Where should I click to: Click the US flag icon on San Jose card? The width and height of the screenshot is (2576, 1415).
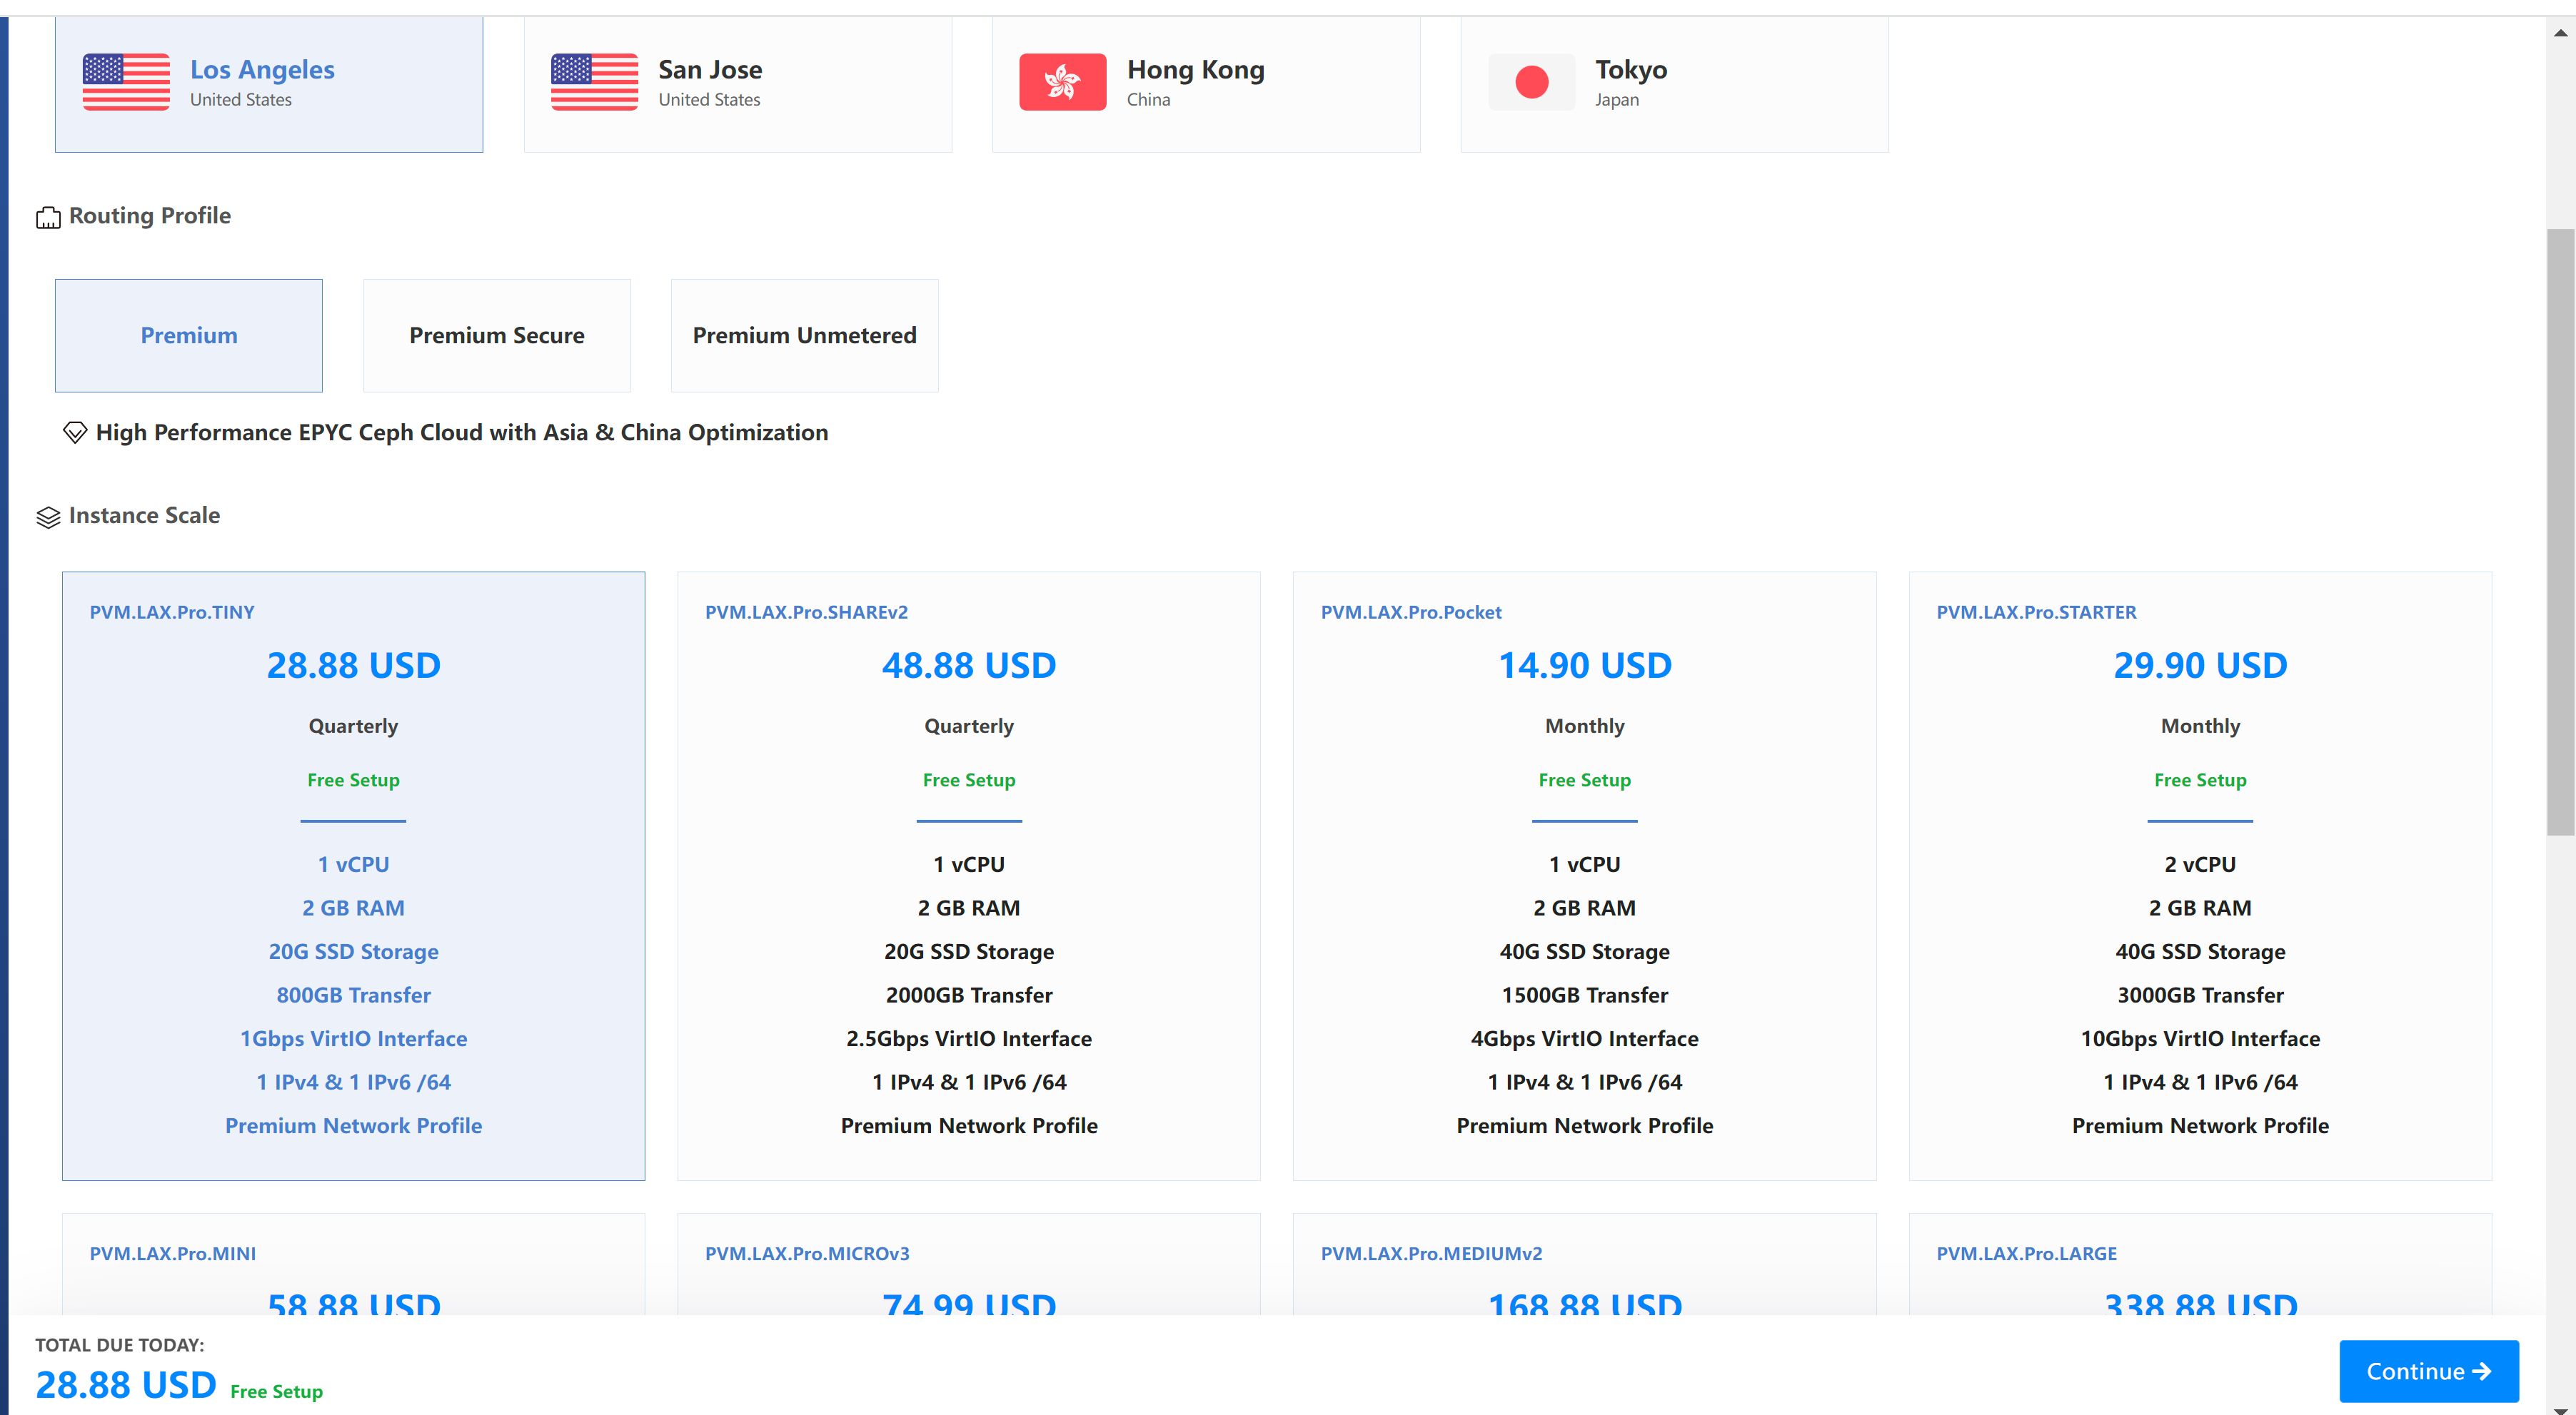coord(593,83)
